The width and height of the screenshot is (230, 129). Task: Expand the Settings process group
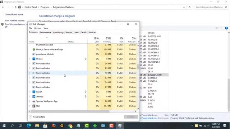tap(30, 96)
